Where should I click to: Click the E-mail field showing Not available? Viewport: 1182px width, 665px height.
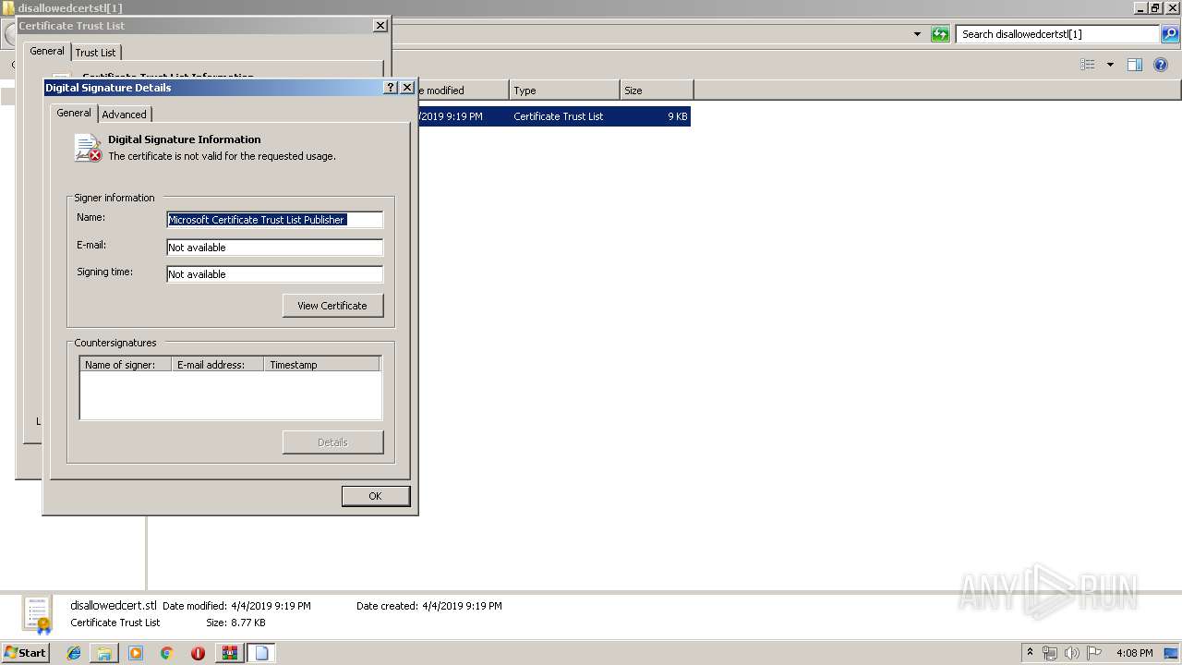(274, 248)
